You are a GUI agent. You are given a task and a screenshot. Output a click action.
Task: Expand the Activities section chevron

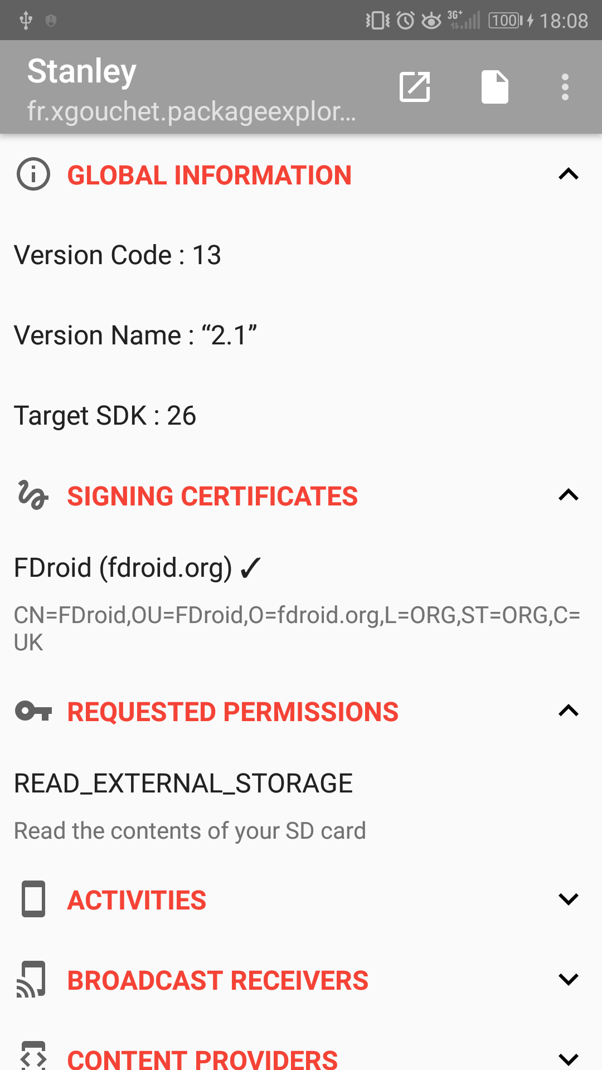tap(569, 899)
